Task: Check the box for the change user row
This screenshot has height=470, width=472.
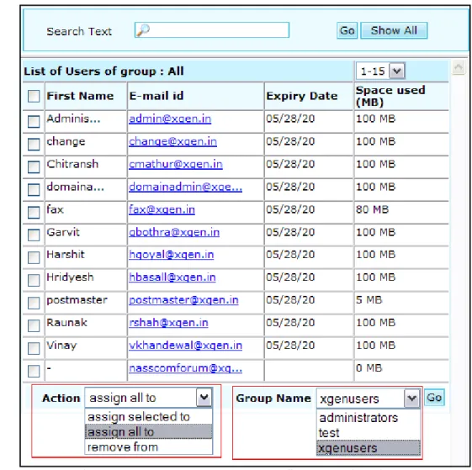Action: 34,144
